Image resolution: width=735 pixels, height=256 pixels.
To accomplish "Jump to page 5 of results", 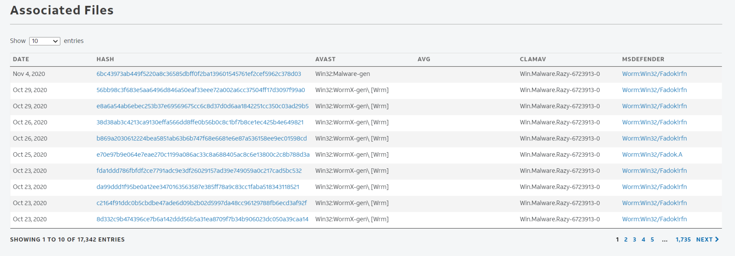I will click(x=652, y=239).
